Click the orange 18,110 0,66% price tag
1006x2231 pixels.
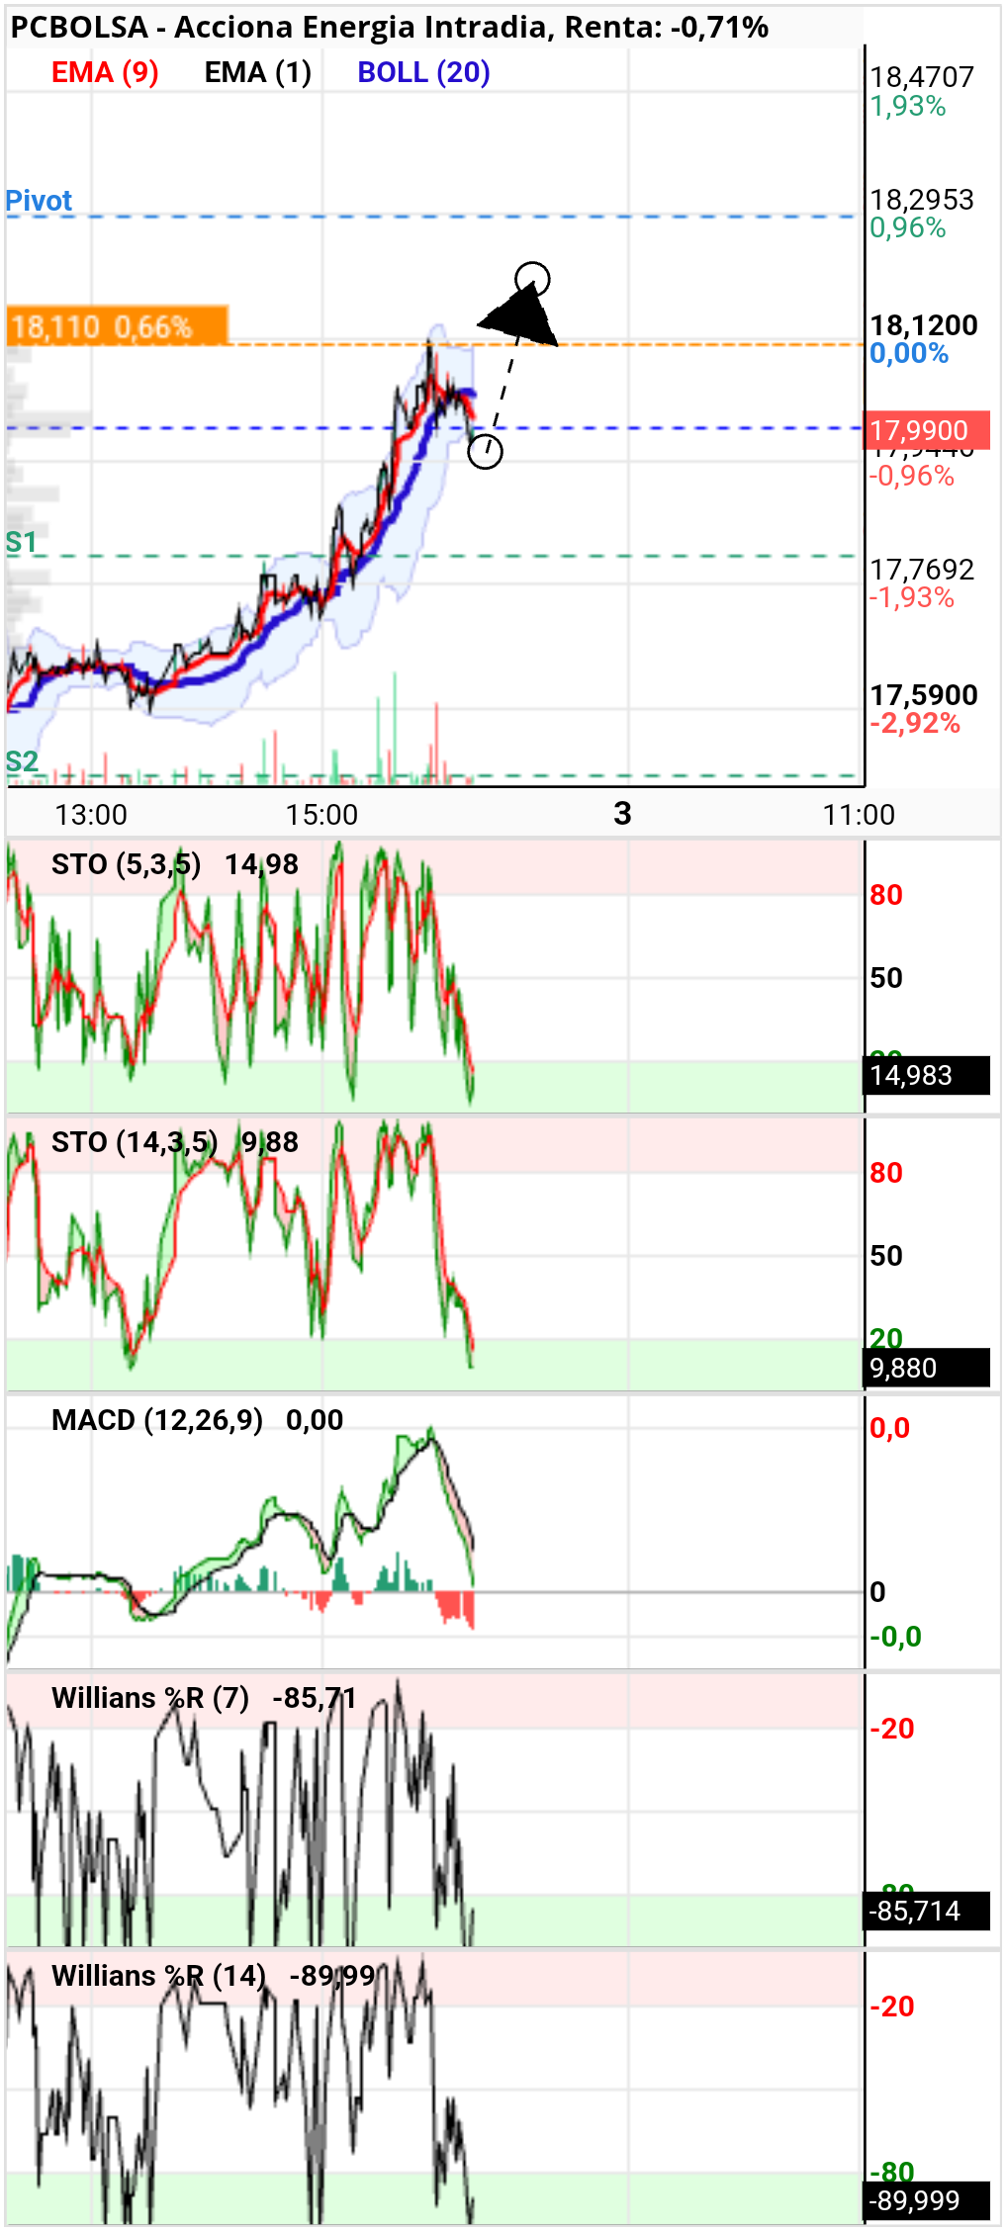(x=117, y=325)
